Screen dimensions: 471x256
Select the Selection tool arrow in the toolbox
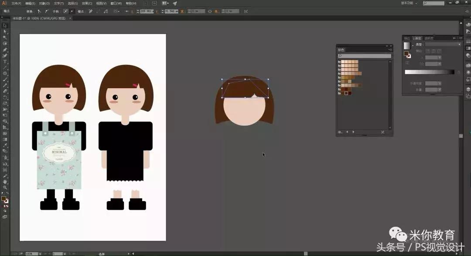[5, 25]
